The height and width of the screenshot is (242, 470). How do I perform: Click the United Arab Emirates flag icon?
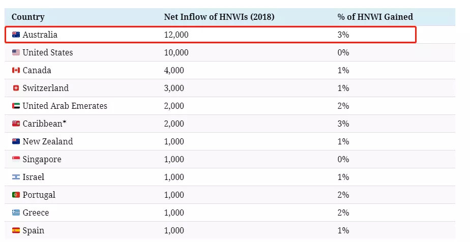click(x=16, y=106)
